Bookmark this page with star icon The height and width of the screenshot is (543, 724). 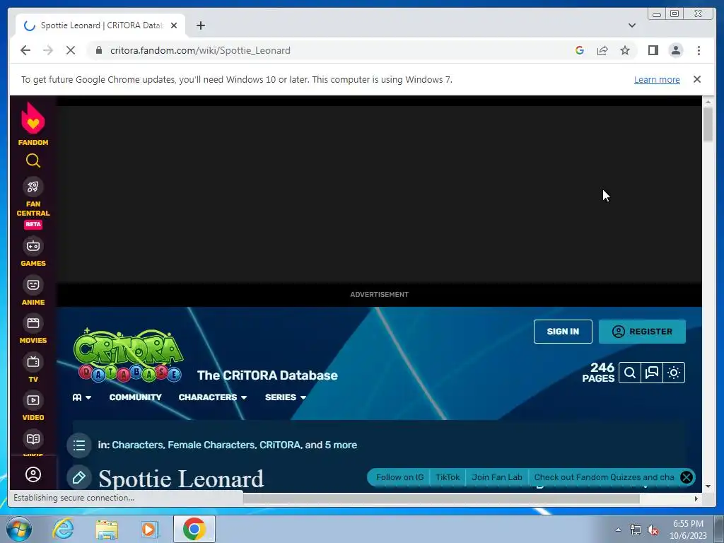625,50
